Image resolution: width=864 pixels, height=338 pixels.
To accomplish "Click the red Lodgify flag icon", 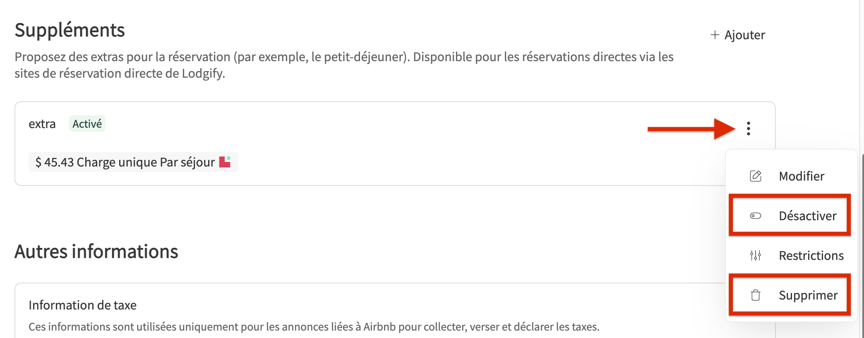I will [x=225, y=162].
